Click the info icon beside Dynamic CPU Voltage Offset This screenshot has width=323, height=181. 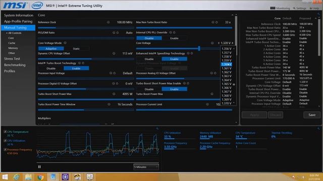[x=114, y=53]
